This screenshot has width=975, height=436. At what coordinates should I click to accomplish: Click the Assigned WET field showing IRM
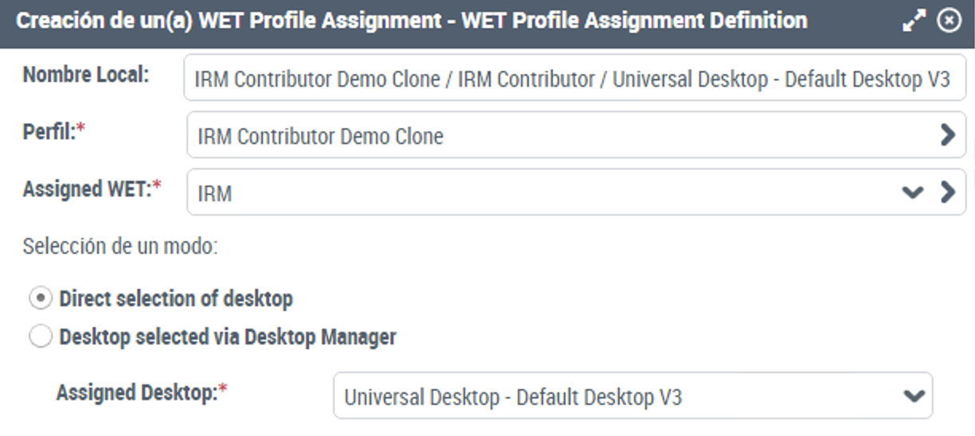[x=577, y=192]
